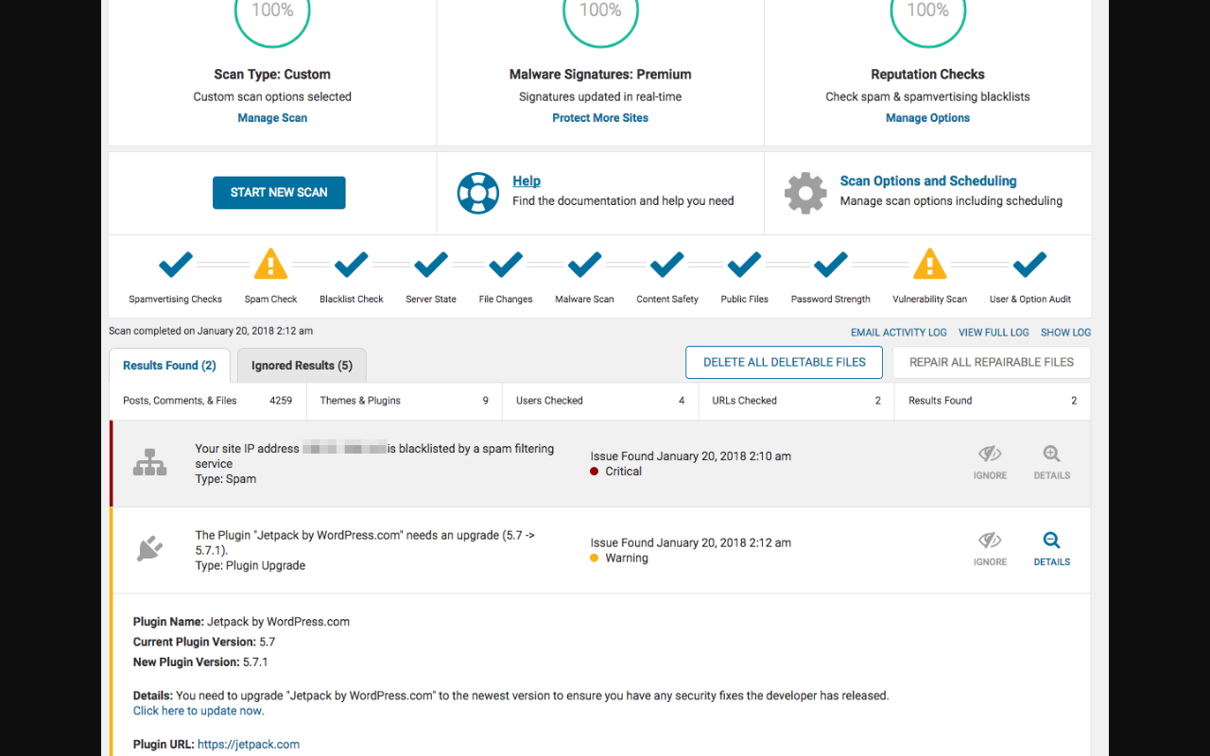Click the 'Results Found' summary count cell
This screenshot has height=756, width=1210.
tap(993, 401)
